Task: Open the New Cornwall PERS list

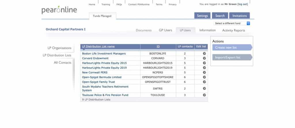Action: (x=94, y=72)
